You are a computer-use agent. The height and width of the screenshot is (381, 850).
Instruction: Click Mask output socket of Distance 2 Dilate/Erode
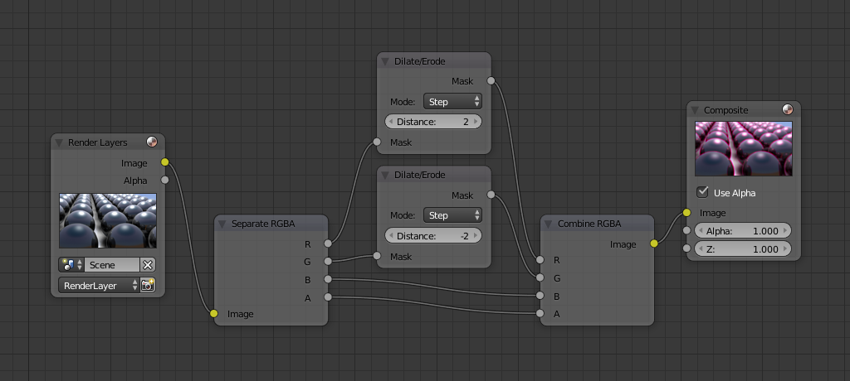[x=491, y=80]
